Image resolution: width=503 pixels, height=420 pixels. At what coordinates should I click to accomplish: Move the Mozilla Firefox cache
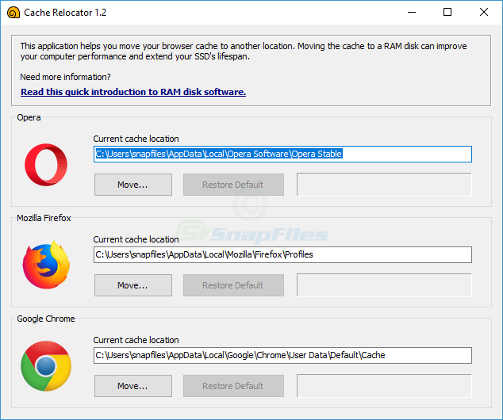pyautogui.click(x=133, y=285)
